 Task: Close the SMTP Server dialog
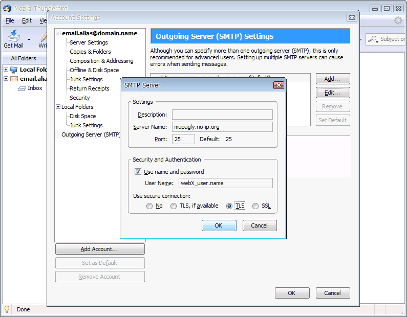[279, 85]
